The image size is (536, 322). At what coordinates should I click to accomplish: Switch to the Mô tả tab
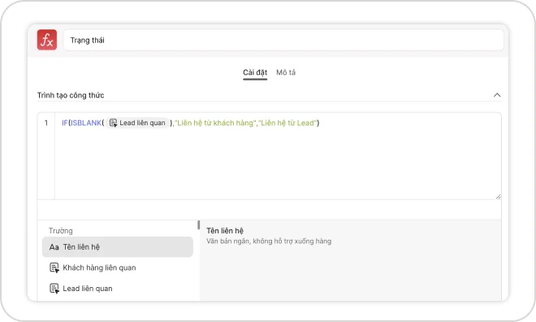pyautogui.click(x=286, y=72)
